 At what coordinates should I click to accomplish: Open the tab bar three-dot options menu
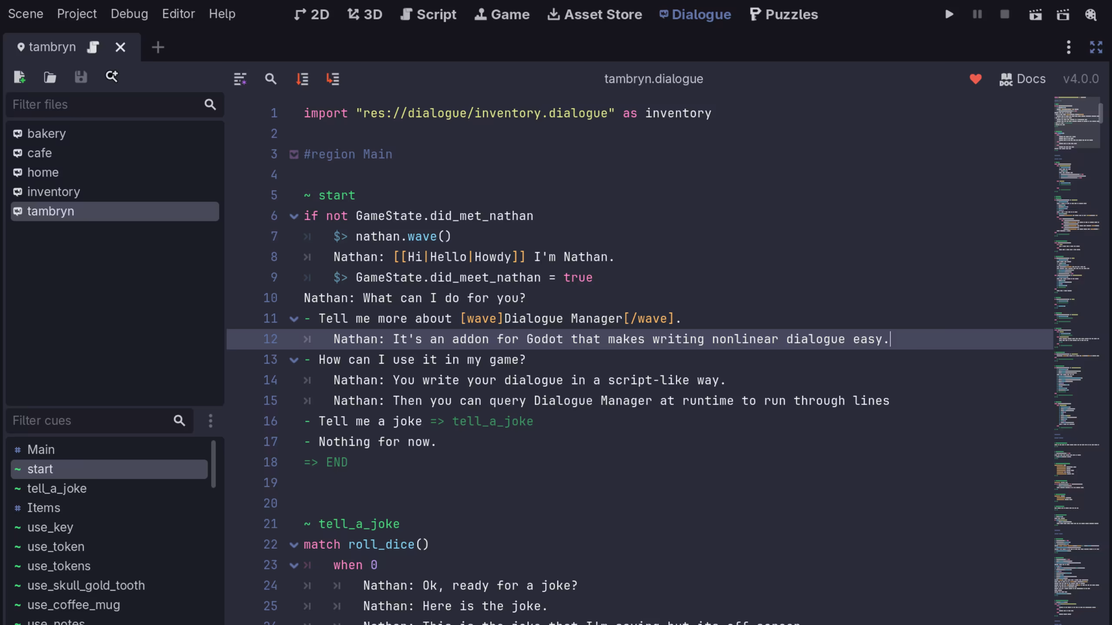1069,47
